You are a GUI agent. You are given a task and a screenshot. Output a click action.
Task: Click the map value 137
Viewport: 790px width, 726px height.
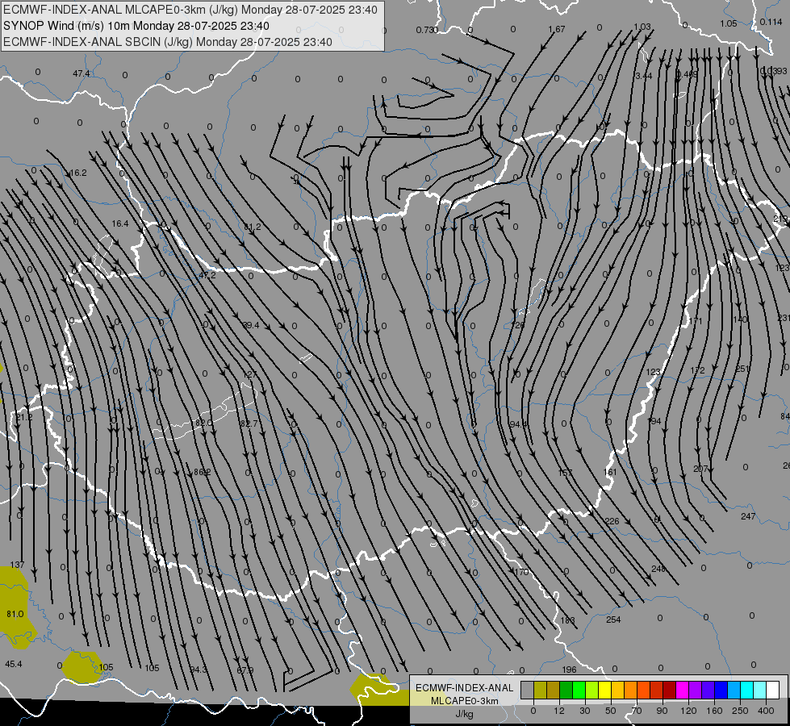point(17,565)
